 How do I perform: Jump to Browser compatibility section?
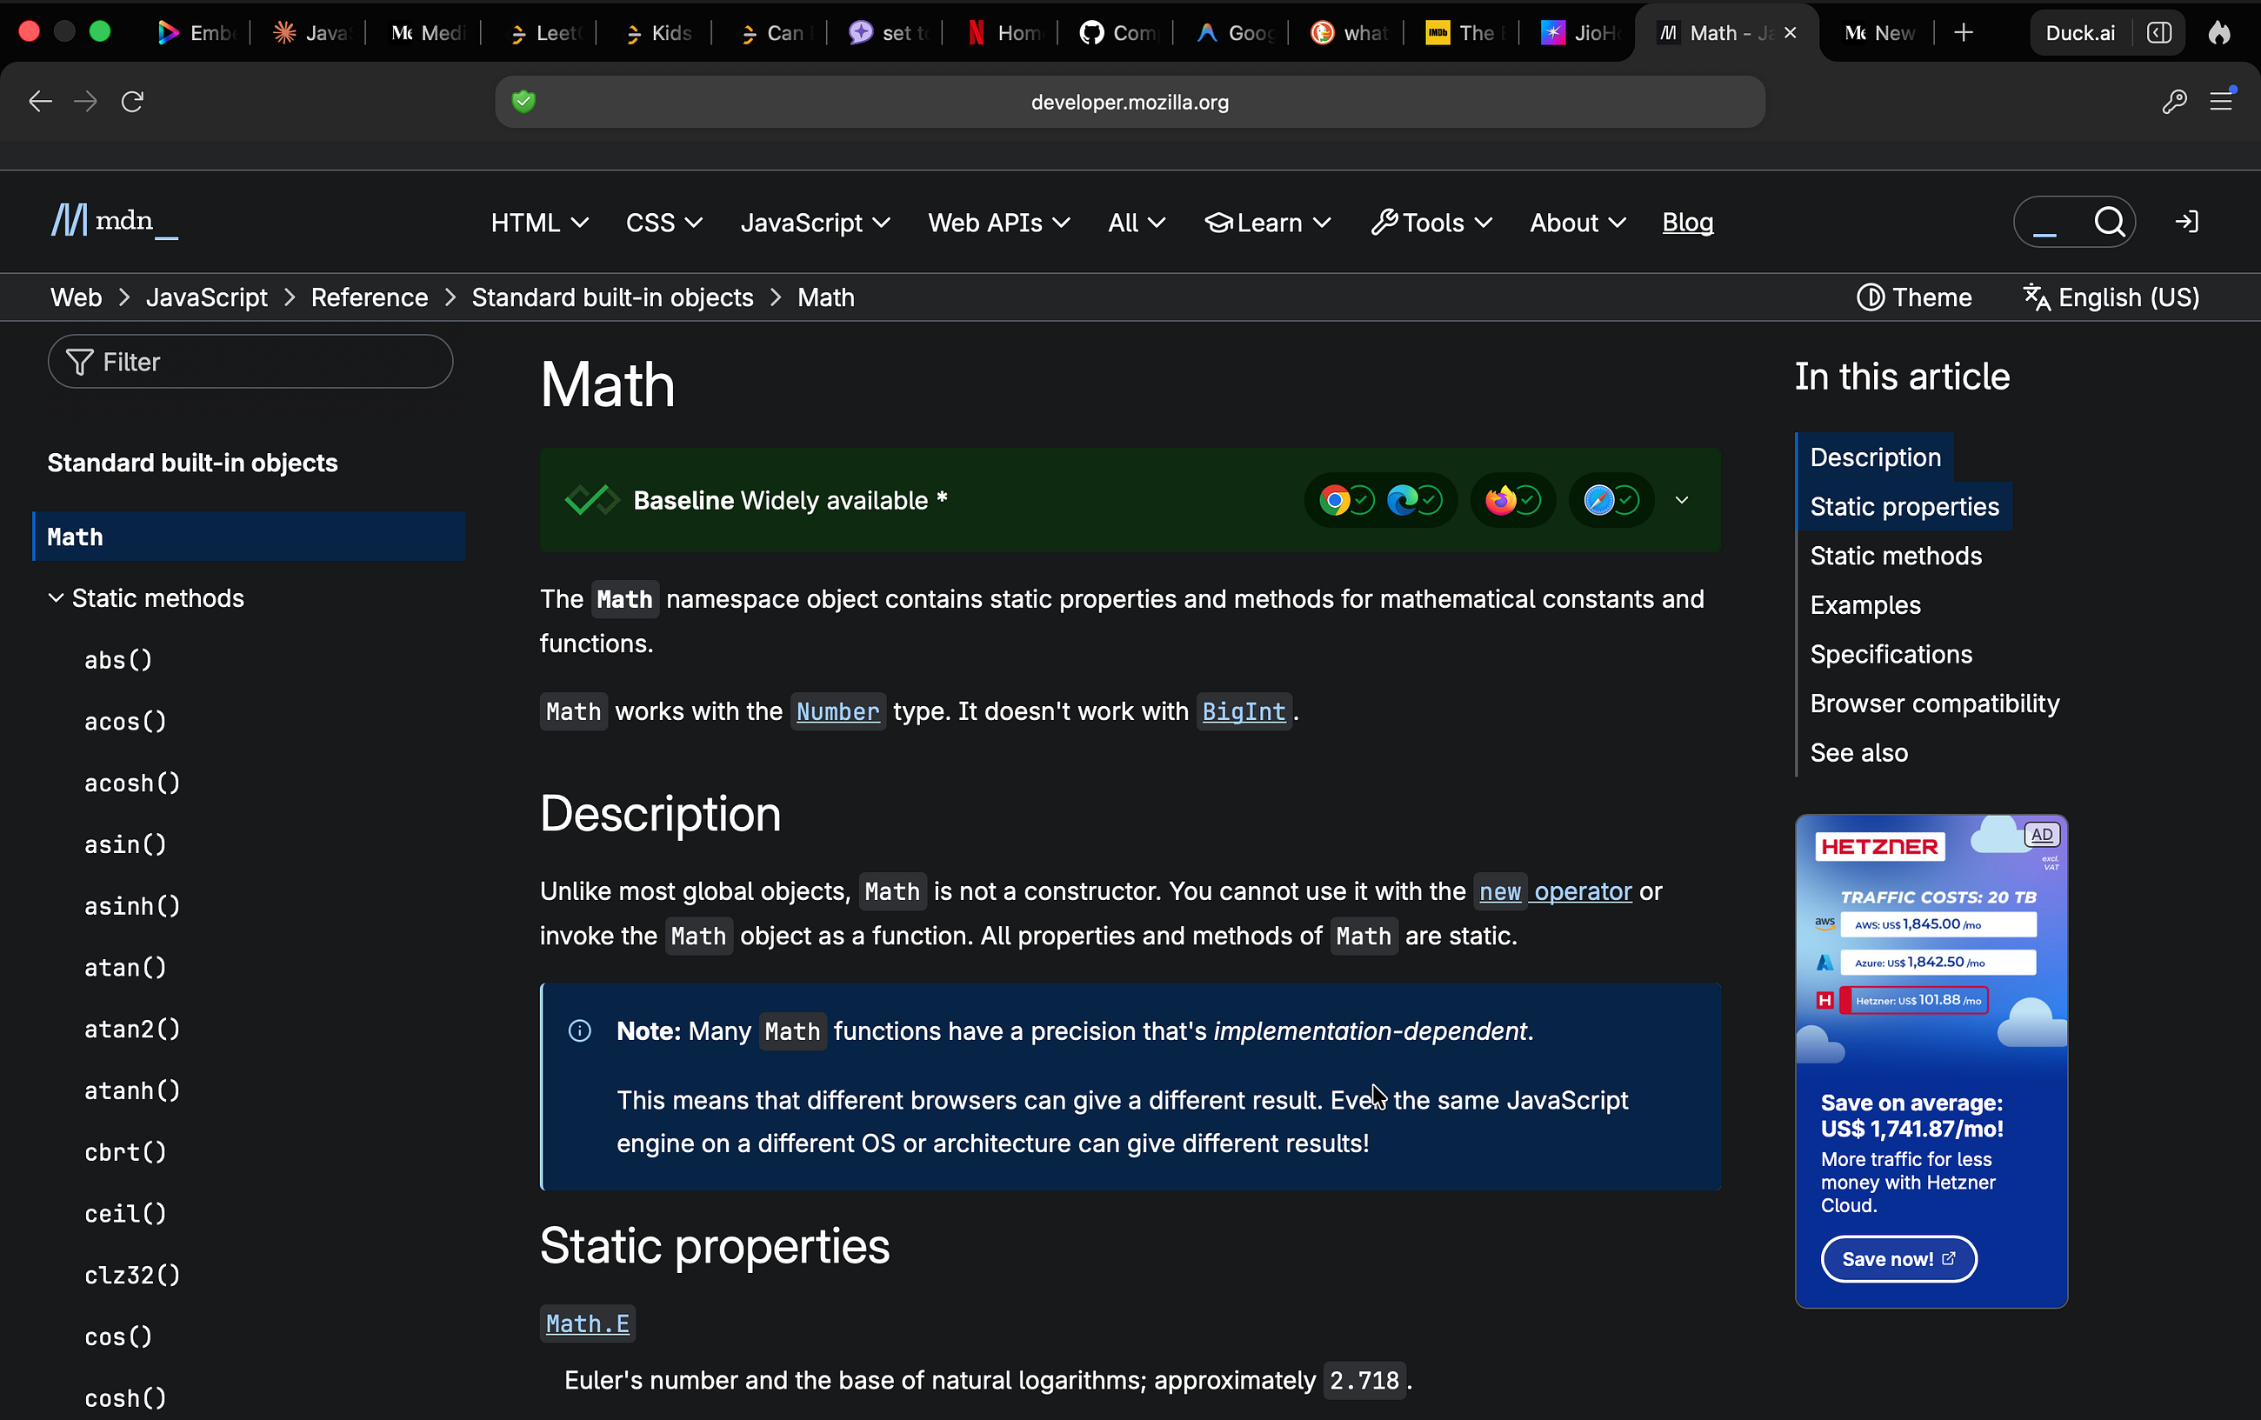click(1934, 703)
